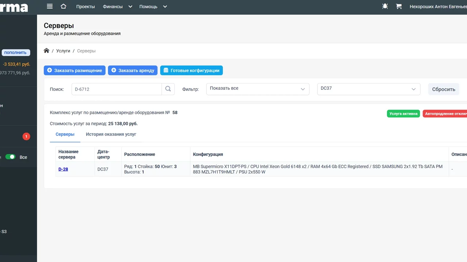Image resolution: width=467 pixels, height=262 pixels.
Task: Click the Поиск search input field
Action: pyautogui.click(x=116, y=89)
